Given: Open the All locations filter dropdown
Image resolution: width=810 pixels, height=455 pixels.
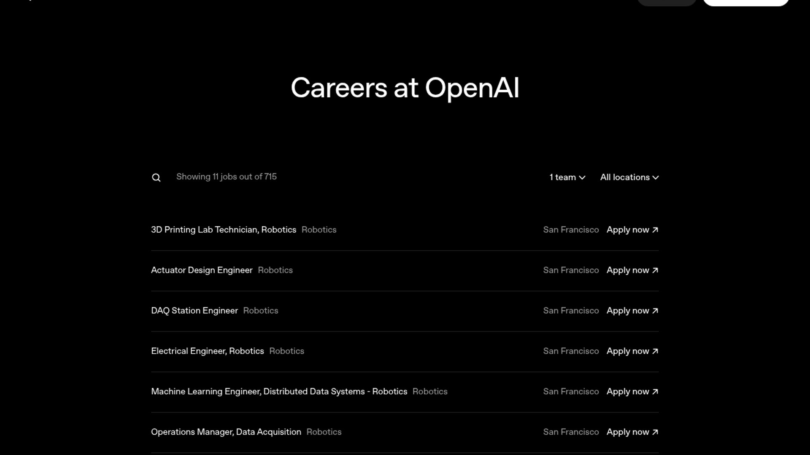Looking at the screenshot, I should pos(629,177).
